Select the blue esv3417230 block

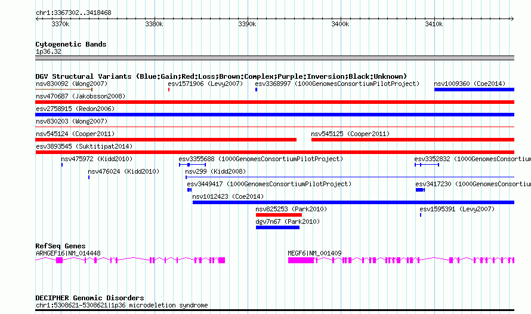420,190
